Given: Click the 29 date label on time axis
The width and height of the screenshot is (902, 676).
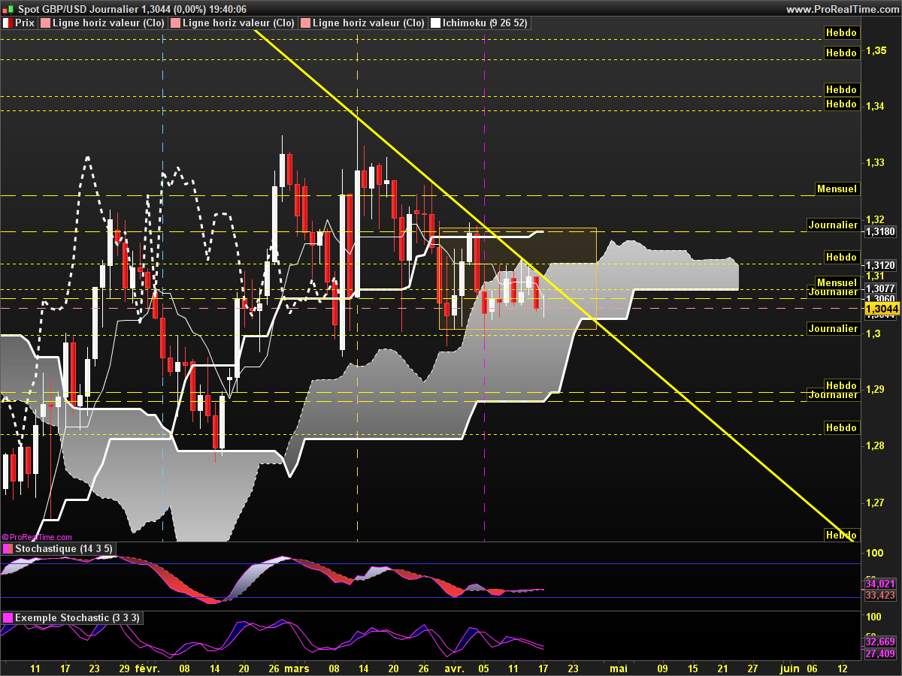Looking at the screenshot, I should (124, 668).
